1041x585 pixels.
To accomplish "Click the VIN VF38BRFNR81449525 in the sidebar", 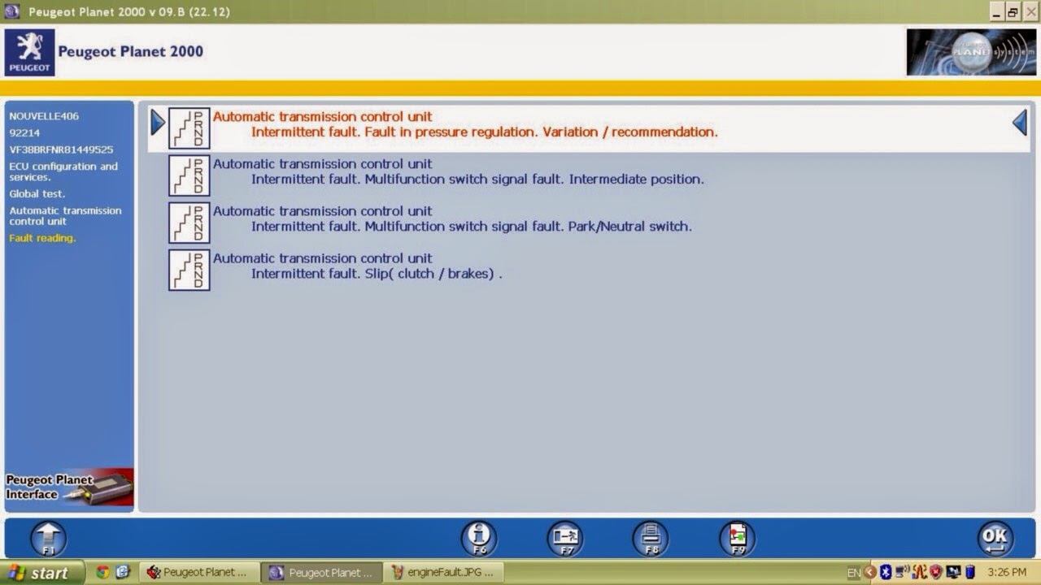I will (61, 149).
